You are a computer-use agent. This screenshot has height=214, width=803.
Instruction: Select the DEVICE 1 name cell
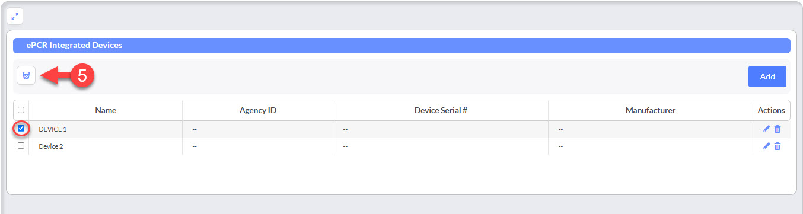coord(106,129)
